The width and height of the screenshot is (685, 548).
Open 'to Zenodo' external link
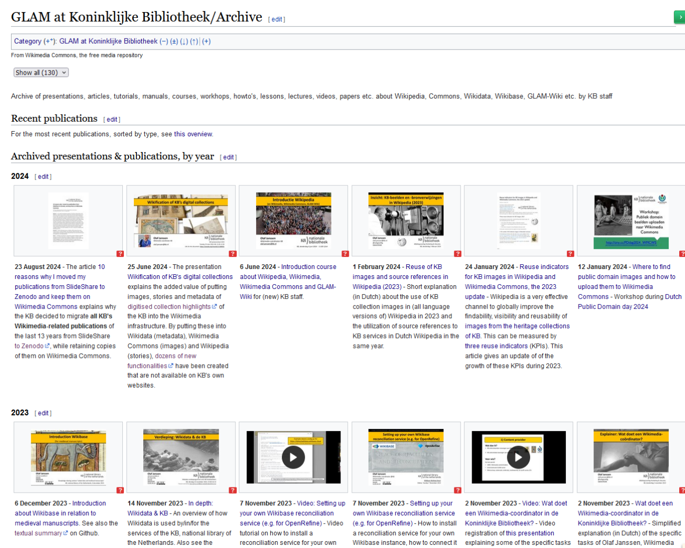click(32, 346)
